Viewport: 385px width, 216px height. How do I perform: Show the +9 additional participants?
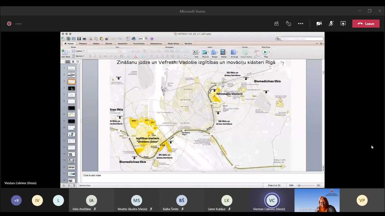(x=16, y=200)
